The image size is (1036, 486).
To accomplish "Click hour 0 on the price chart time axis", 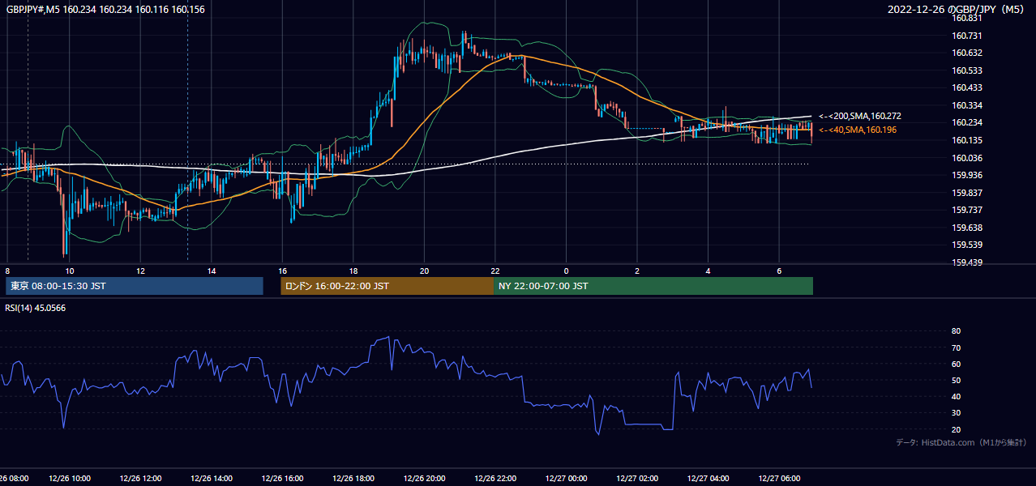I will (566, 271).
